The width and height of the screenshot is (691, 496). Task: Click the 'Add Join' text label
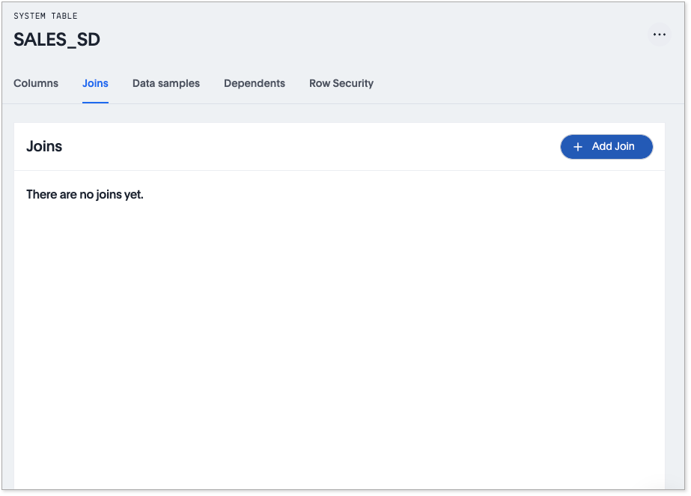(613, 147)
